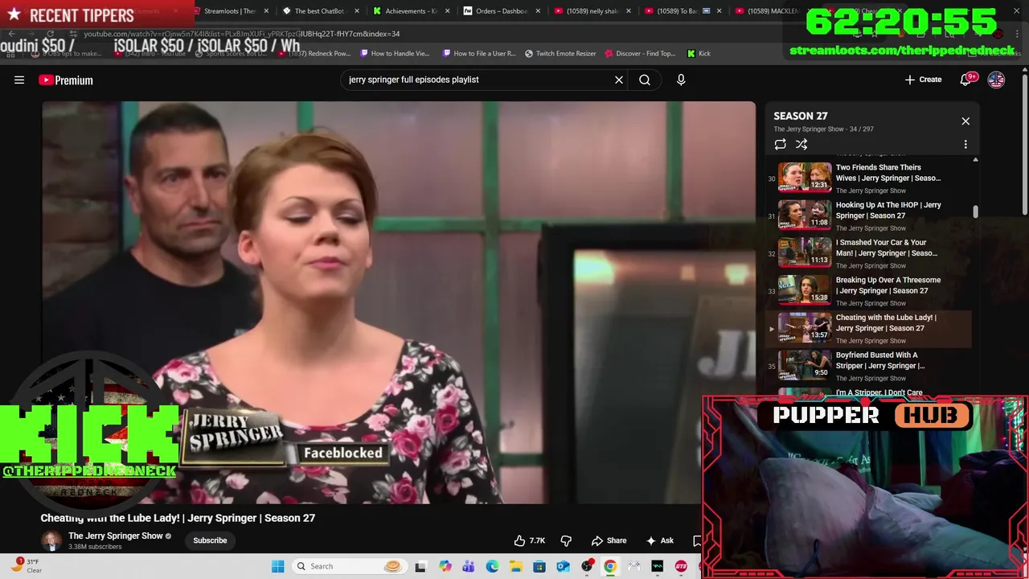Click the Google Chrome taskbar icon
Image resolution: width=1029 pixels, height=579 pixels.
click(x=610, y=566)
